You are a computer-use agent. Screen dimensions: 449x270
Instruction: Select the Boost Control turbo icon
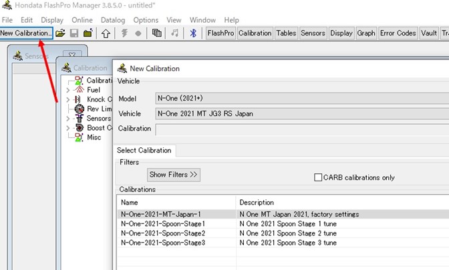click(80, 128)
